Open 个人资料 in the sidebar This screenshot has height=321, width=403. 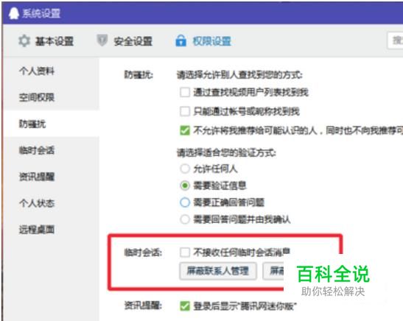pyautogui.click(x=37, y=71)
